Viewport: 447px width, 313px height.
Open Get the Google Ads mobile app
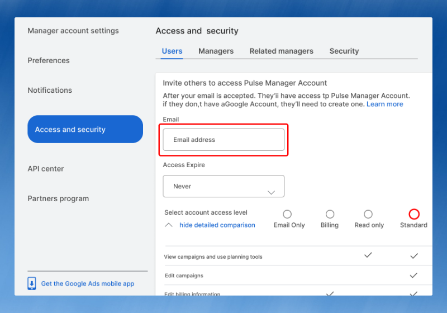tap(88, 283)
